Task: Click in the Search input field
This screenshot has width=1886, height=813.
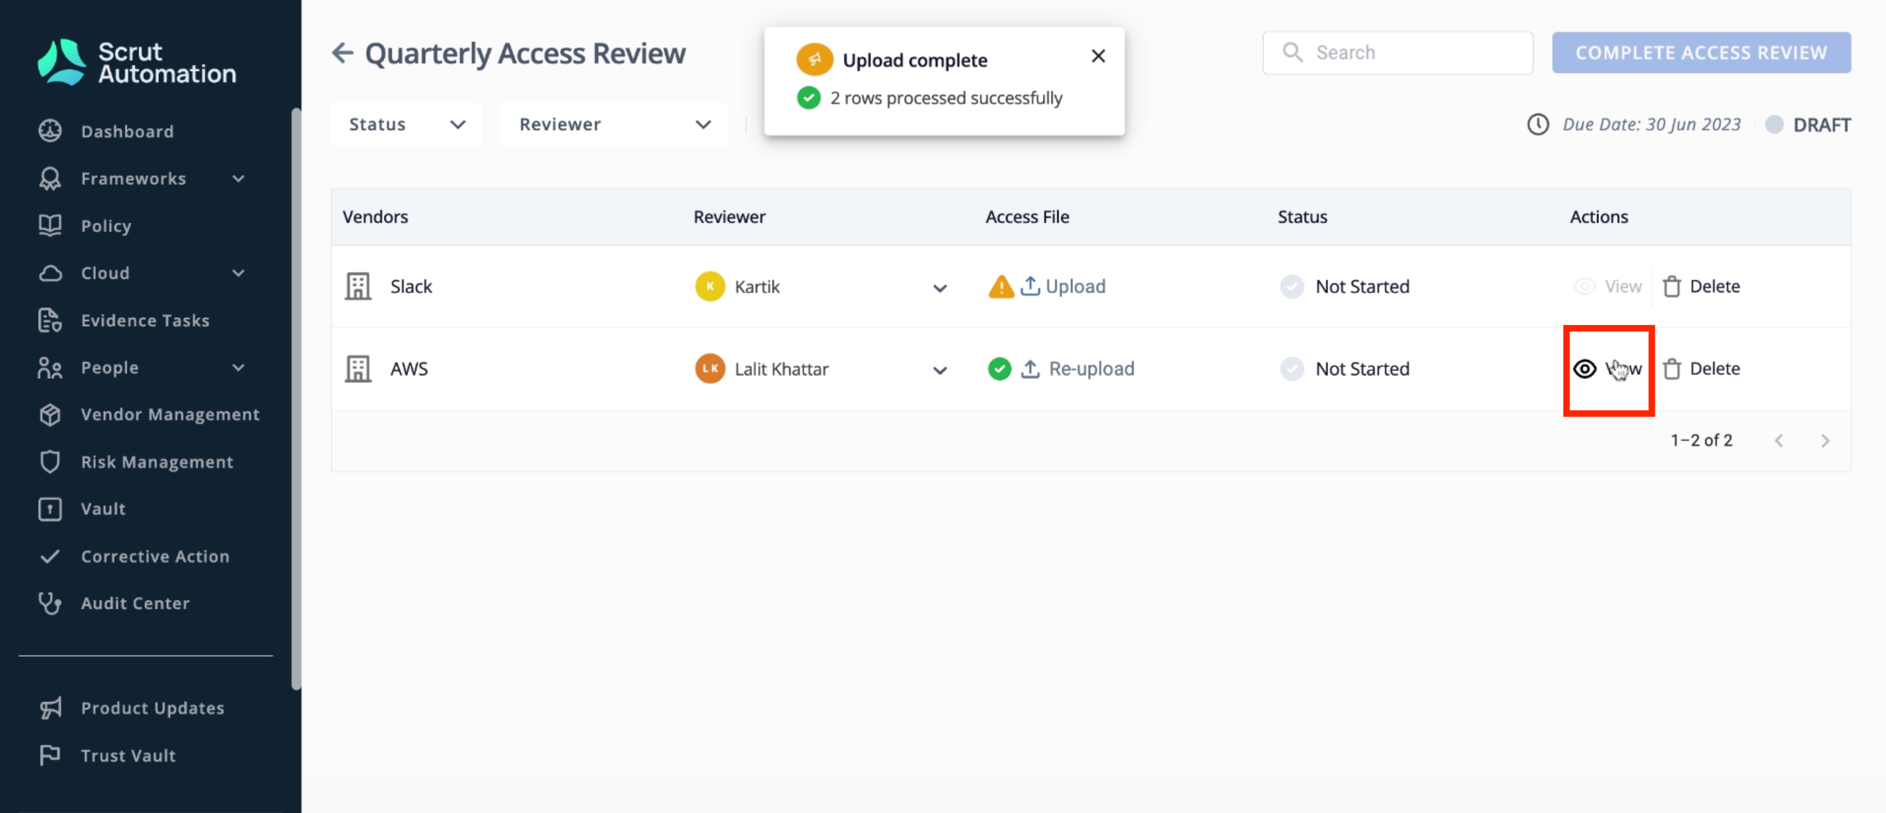Action: 1397,53
